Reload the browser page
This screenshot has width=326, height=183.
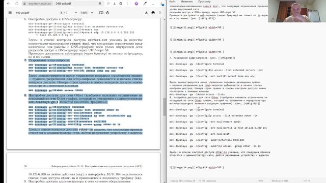tap(17, 4)
